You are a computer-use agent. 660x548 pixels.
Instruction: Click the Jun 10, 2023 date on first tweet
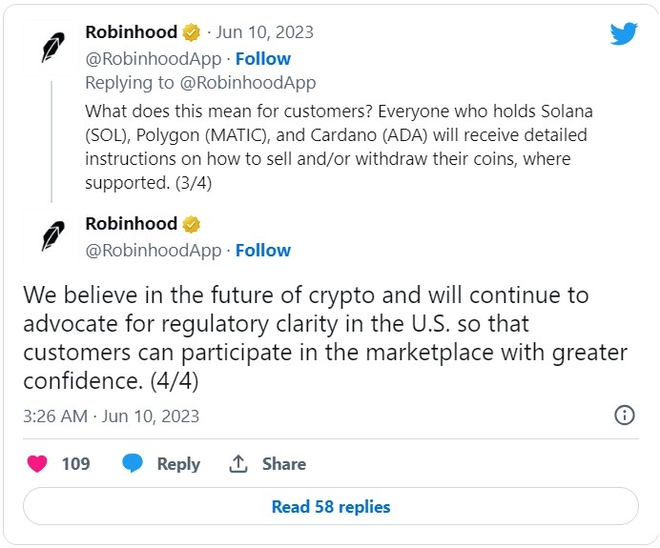(x=265, y=32)
